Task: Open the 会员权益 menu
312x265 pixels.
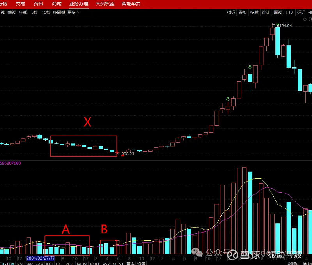Action: click(105, 4)
